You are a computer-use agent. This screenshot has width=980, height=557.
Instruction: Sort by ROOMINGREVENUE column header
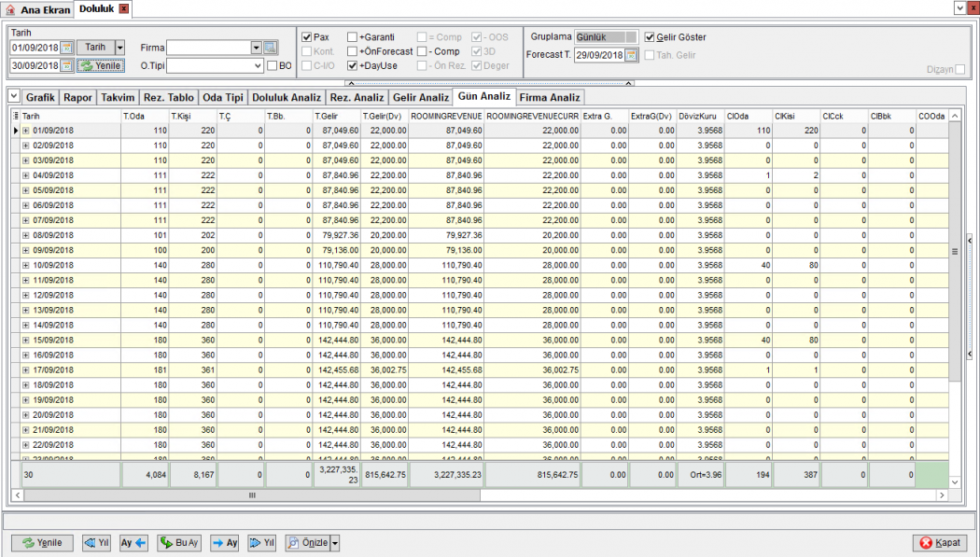click(x=447, y=116)
